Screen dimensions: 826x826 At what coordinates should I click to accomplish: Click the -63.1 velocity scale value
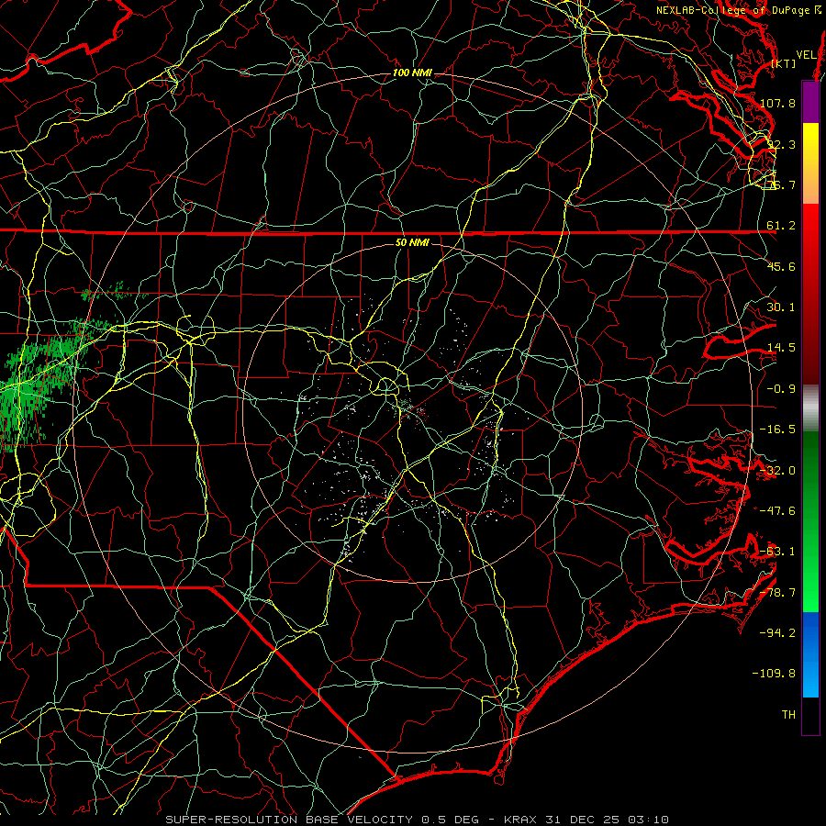click(777, 552)
